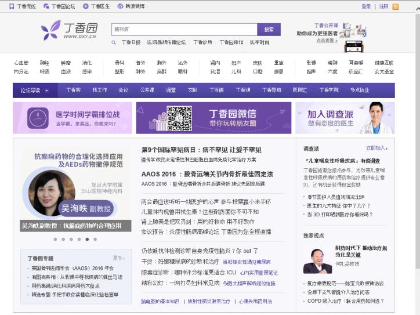Select the last slideshow indicator dot
Image resolution: width=420 pixels, height=315 pixels.
pos(95,239)
